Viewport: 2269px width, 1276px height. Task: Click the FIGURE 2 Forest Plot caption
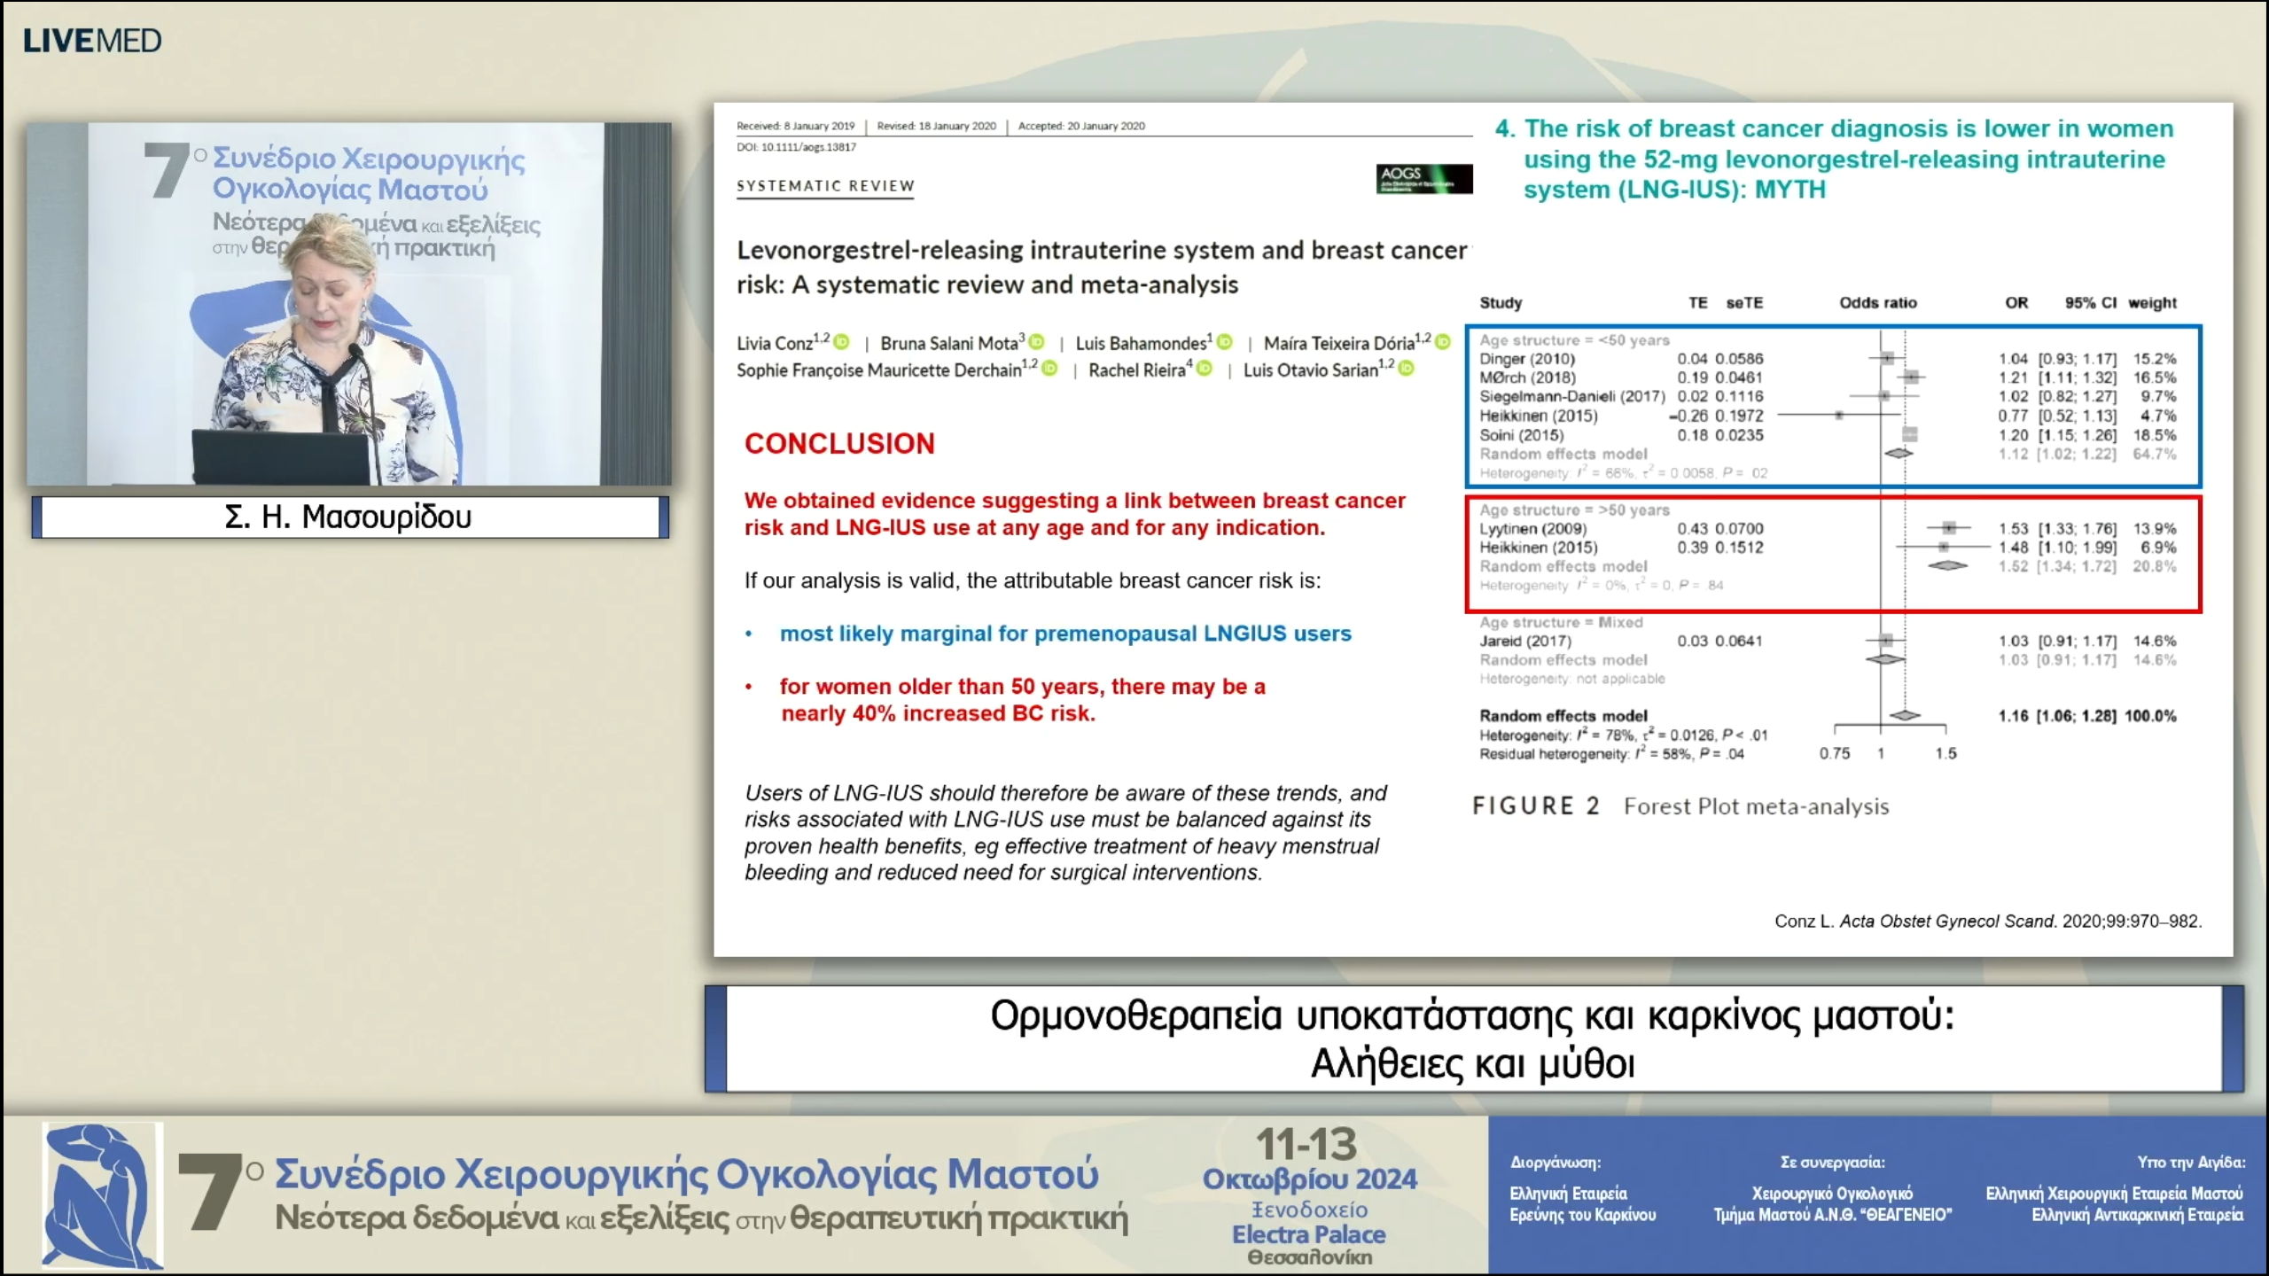click(1680, 806)
